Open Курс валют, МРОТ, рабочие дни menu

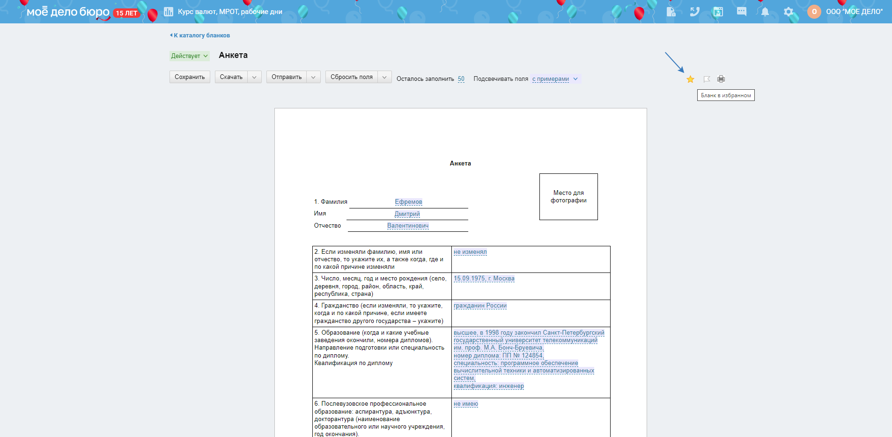pyautogui.click(x=230, y=12)
